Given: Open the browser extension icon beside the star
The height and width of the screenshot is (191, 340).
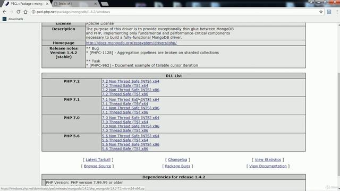Looking at the screenshot, I should pyautogui.click(x=329, y=12).
